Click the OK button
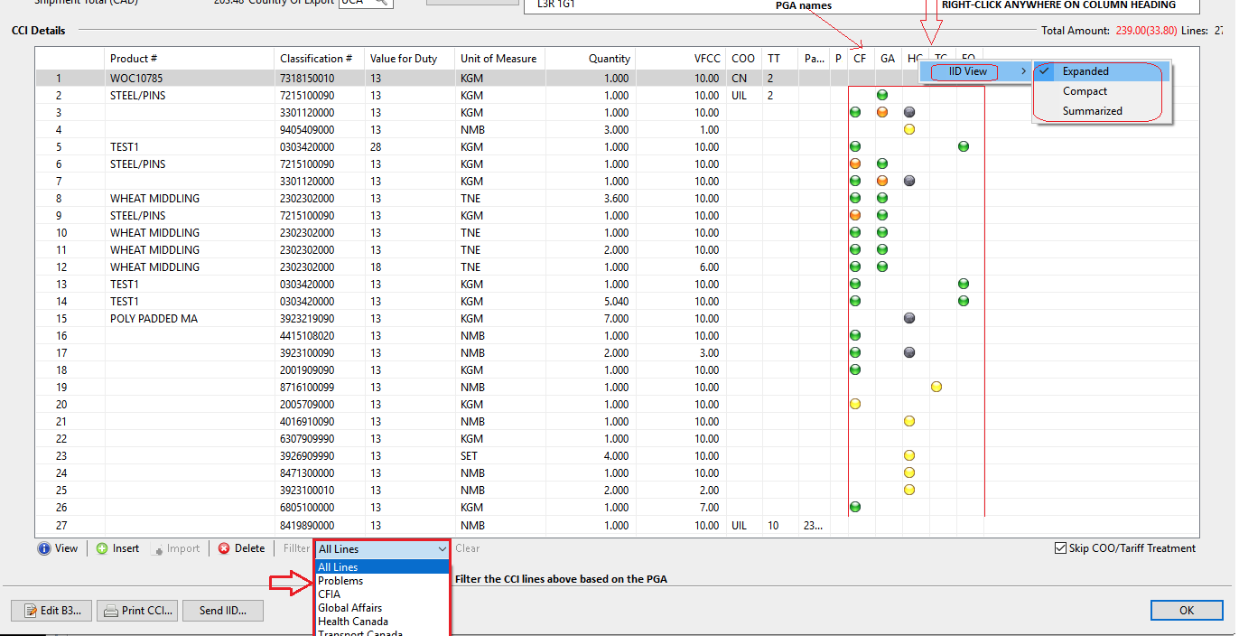Image resolution: width=1239 pixels, height=636 pixels. (1187, 611)
